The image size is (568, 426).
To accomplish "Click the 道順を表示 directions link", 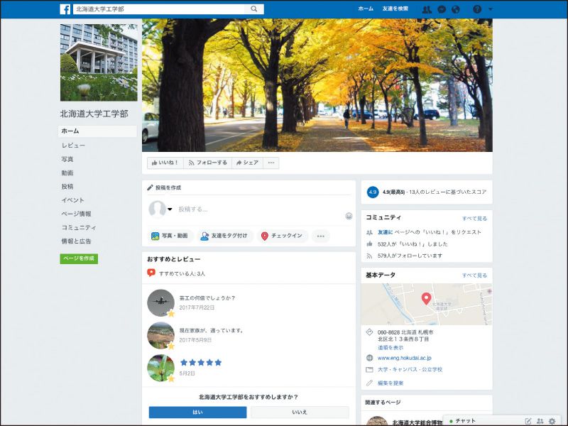I will pos(390,348).
